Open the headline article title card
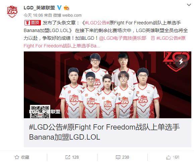The height and width of the screenshot is (162, 194). (x=108, y=133)
